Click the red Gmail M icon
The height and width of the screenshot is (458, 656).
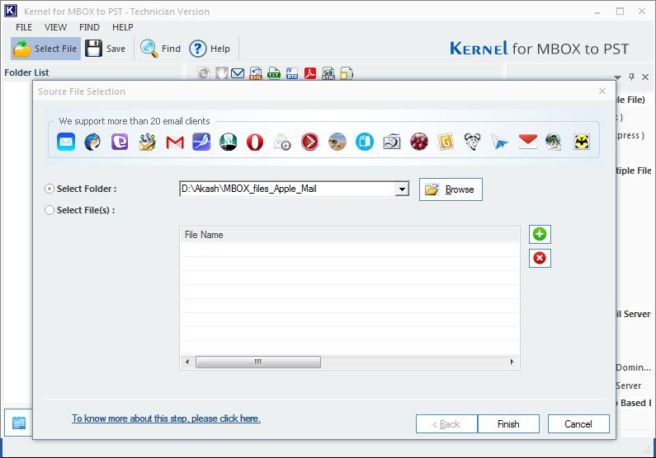pyautogui.click(x=175, y=143)
